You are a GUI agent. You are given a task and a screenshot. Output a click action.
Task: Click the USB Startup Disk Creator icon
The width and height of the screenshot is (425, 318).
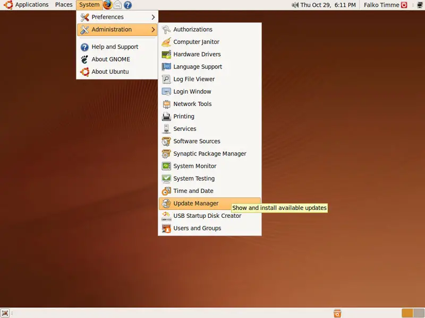pyautogui.click(x=166, y=216)
